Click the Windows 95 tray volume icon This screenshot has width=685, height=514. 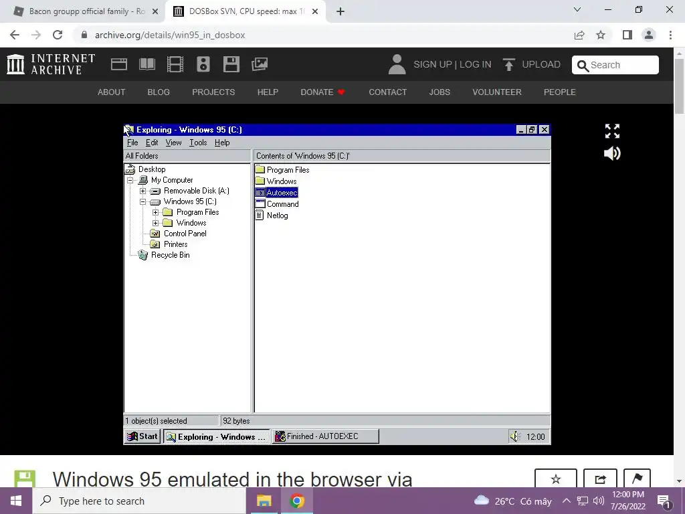click(515, 436)
